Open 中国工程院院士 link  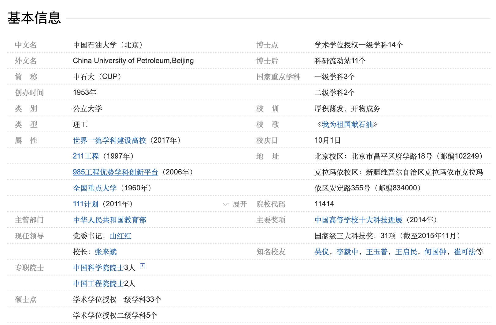(x=98, y=284)
